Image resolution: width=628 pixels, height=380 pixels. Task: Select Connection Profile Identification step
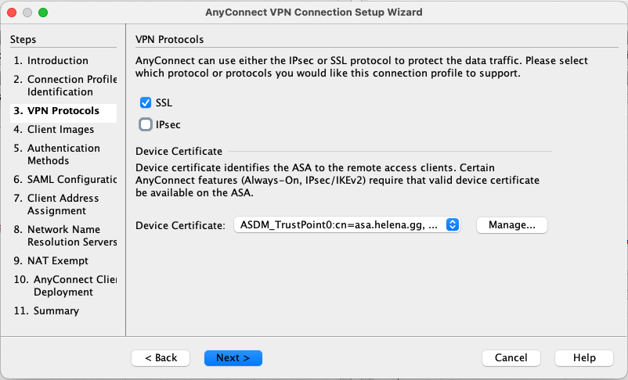click(66, 86)
